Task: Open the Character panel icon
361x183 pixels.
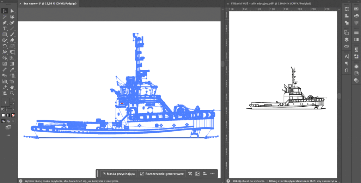Action: (346, 56)
